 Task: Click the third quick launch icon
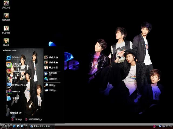(22, 126)
